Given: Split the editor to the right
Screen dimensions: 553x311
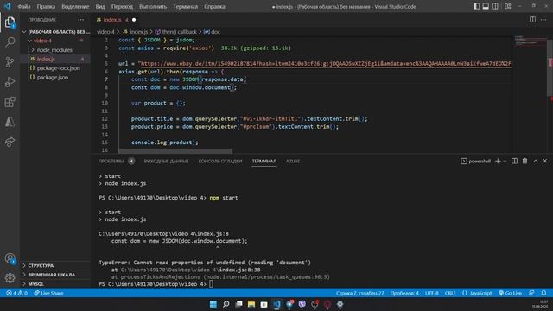Looking at the screenshot, I should [532, 20].
